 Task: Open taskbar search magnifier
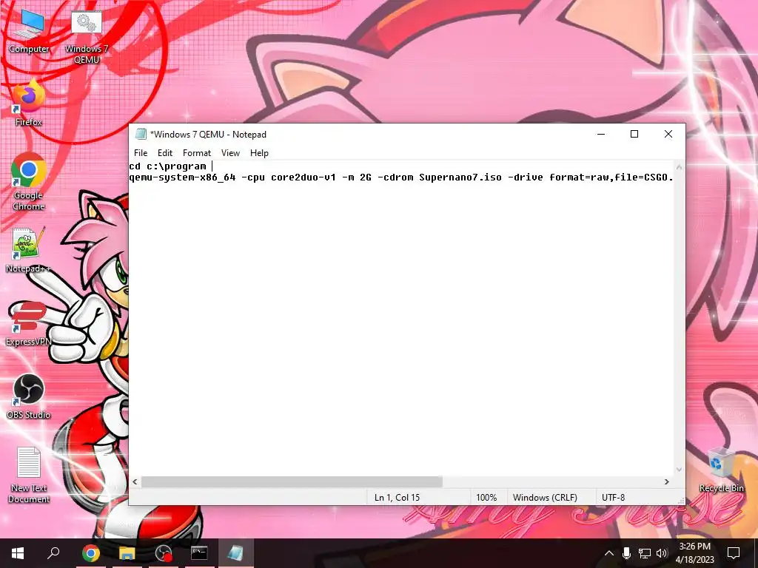click(x=53, y=553)
